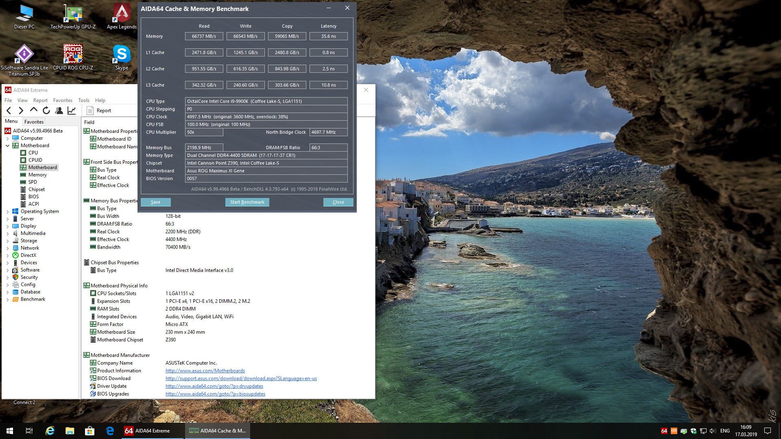Image resolution: width=781 pixels, height=439 pixels.
Task: Open the Tools menu
Action: pyautogui.click(x=84, y=100)
